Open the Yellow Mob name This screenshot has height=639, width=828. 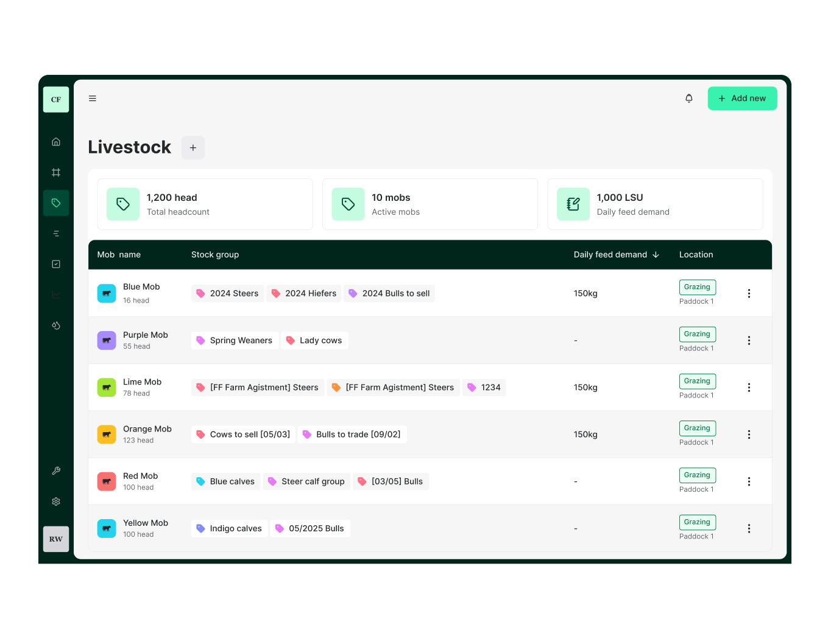click(146, 523)
